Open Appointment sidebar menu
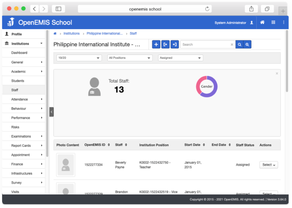 point(24,155)
